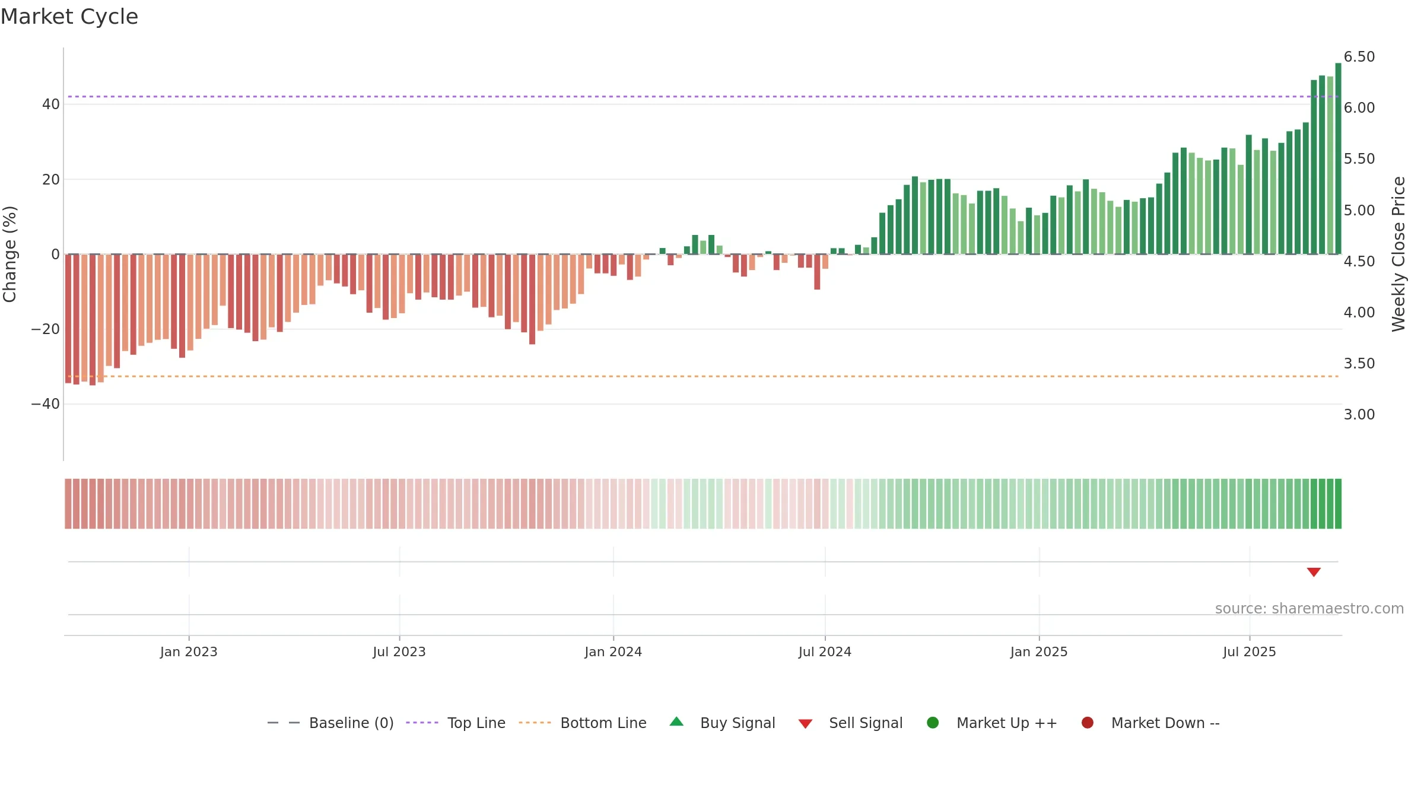This screenshot has height=801, width=1424.
Task: Toggle the Buy Signal legend entry
Action: 722,723
